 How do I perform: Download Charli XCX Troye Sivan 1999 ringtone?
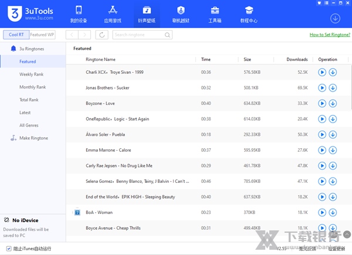(x=333, y=72)
